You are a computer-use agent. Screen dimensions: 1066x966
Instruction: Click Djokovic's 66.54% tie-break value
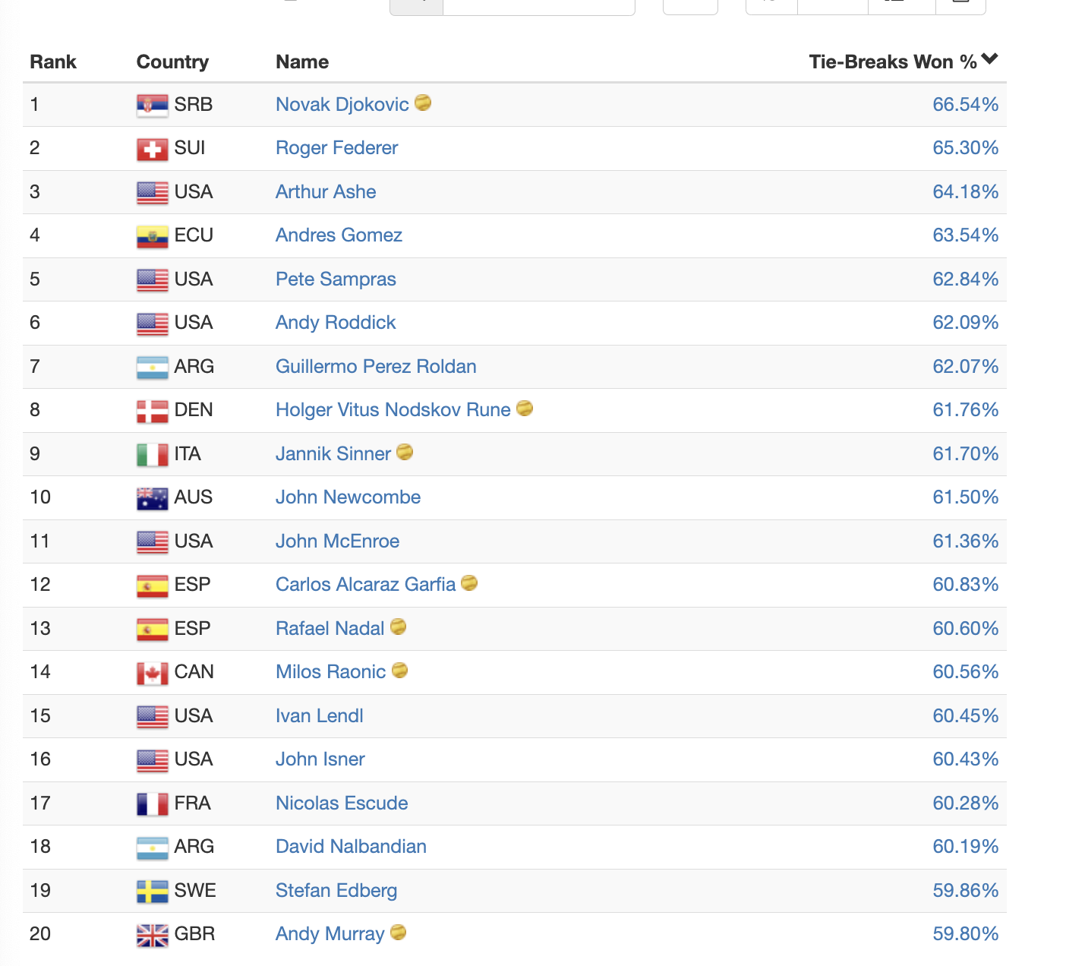[965, 104]
